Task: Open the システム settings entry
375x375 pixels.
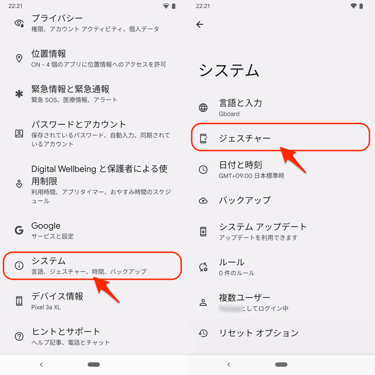Action: click(x=92, y=266)
